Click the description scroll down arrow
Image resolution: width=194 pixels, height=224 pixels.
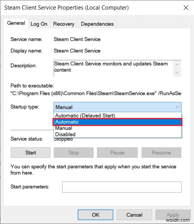177,72
